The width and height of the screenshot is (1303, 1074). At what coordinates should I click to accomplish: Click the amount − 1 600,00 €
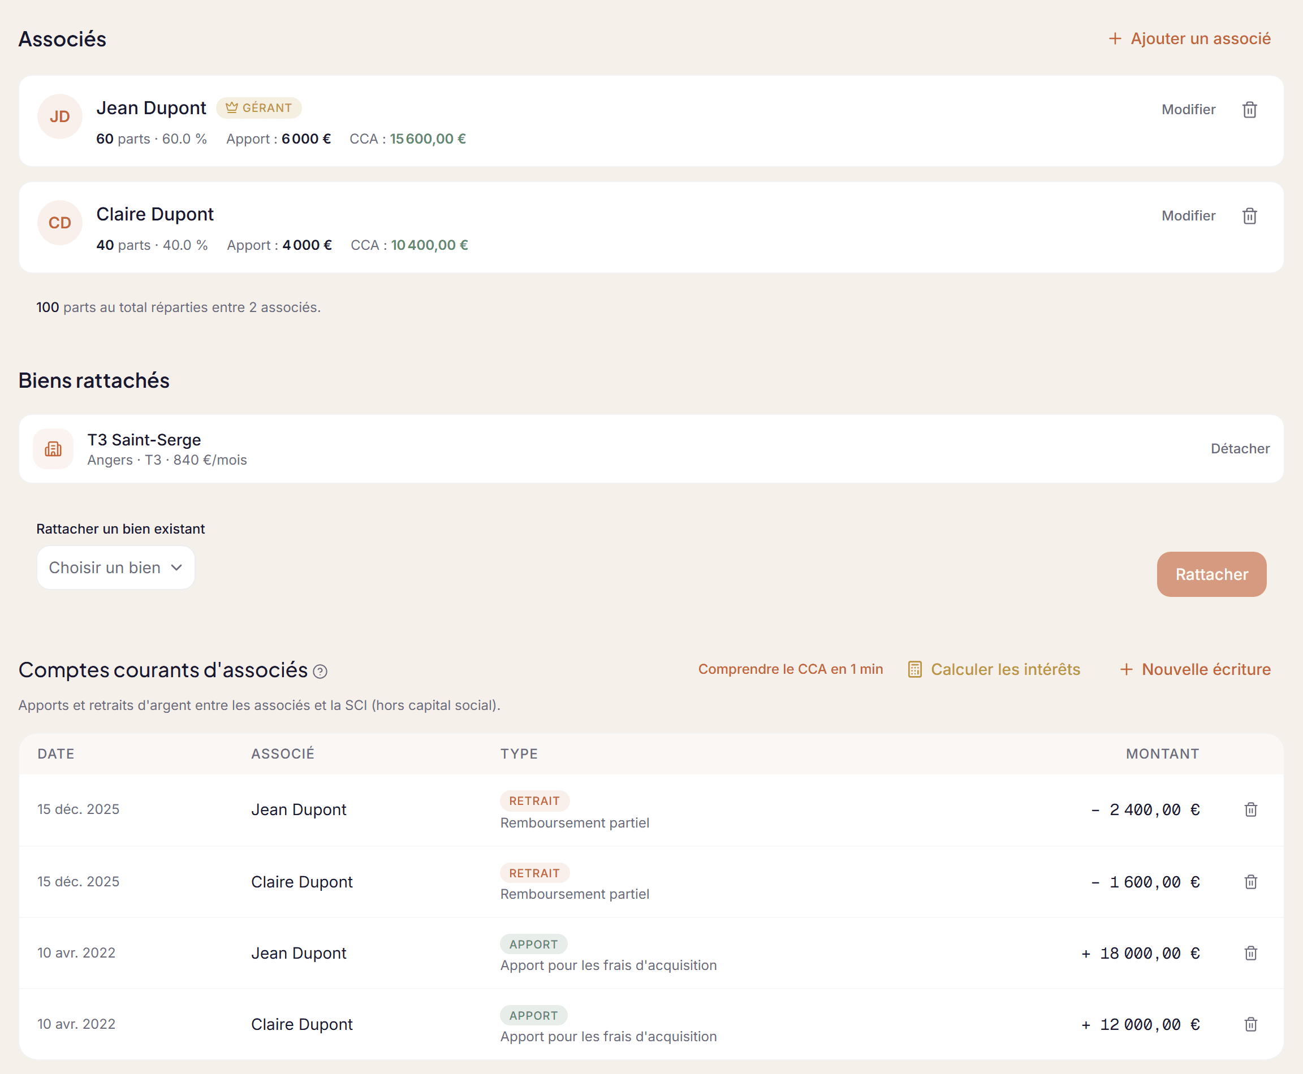[x=1145, y=882]
